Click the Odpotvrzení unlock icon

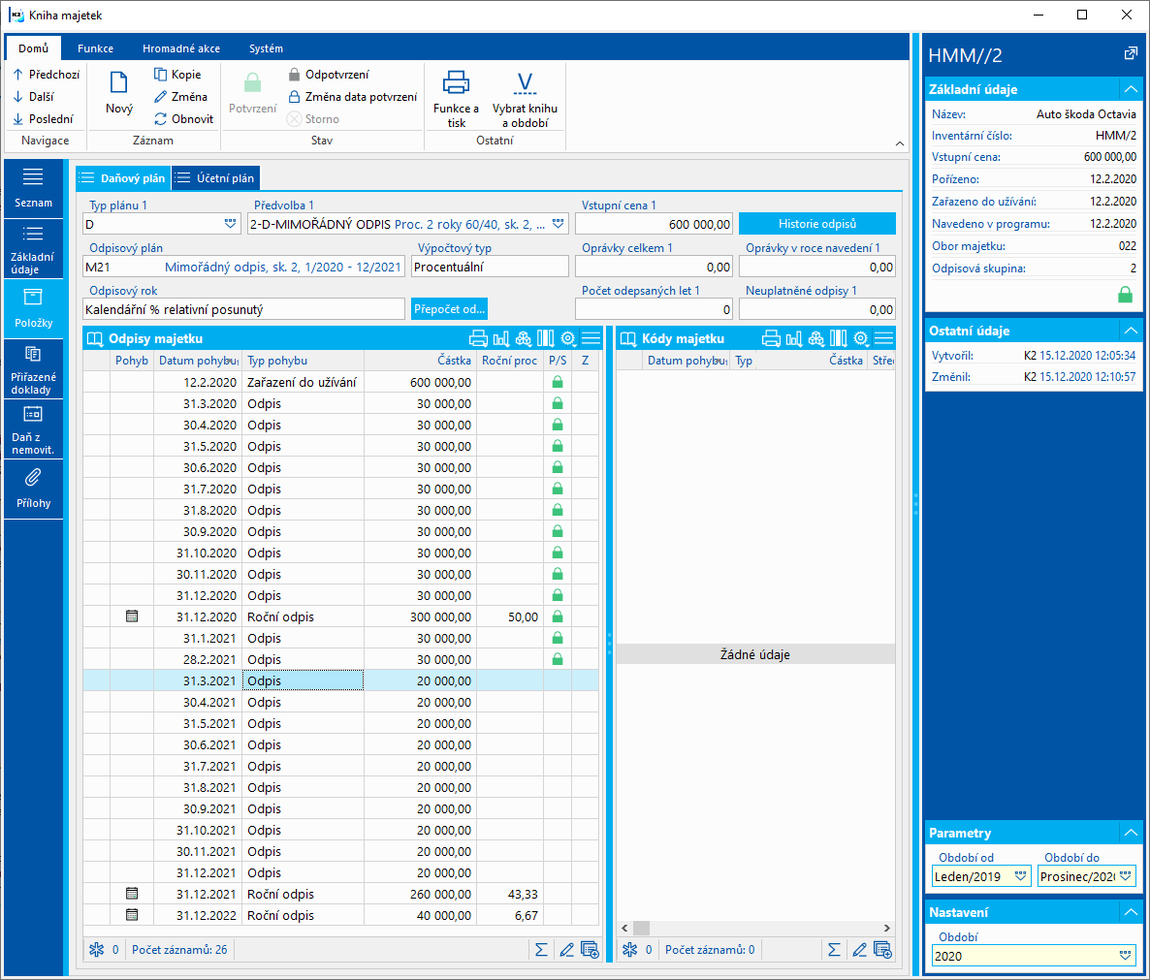(295, 75)
